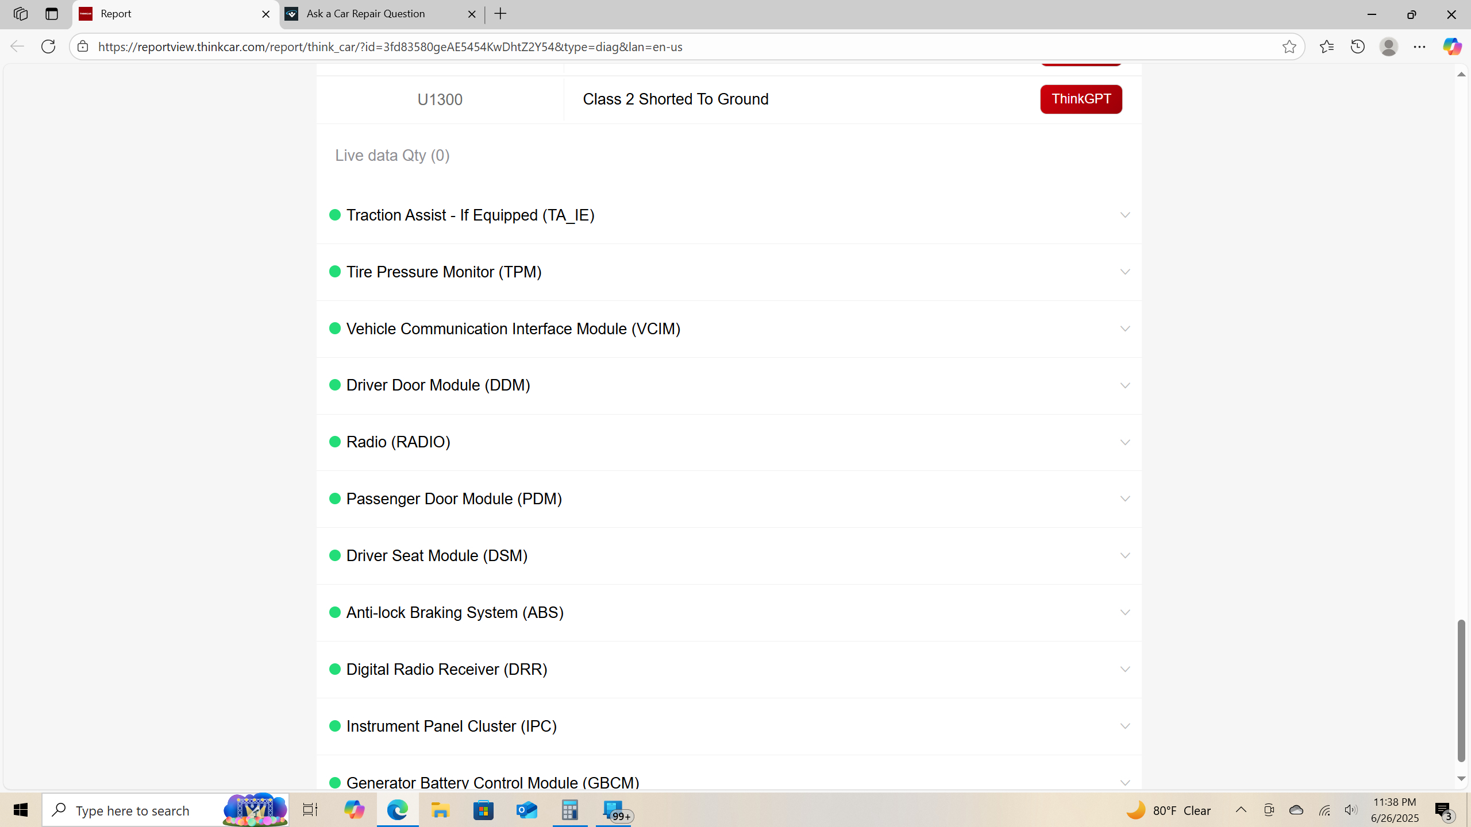Image resolution: width=1471 pixels, height=827 pixels.
Task: Open Calculator from the taskbar
Action: 569,810
